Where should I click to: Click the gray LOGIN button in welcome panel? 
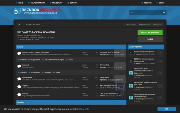pyautogui.click(x=150, y=39)
